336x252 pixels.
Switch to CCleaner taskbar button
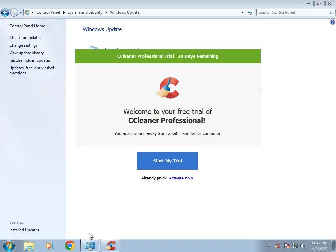[x=111, y=245]
